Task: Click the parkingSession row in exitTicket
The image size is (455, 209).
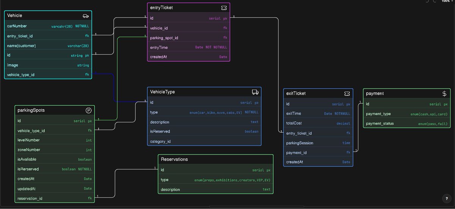Action: pos(318,143)
